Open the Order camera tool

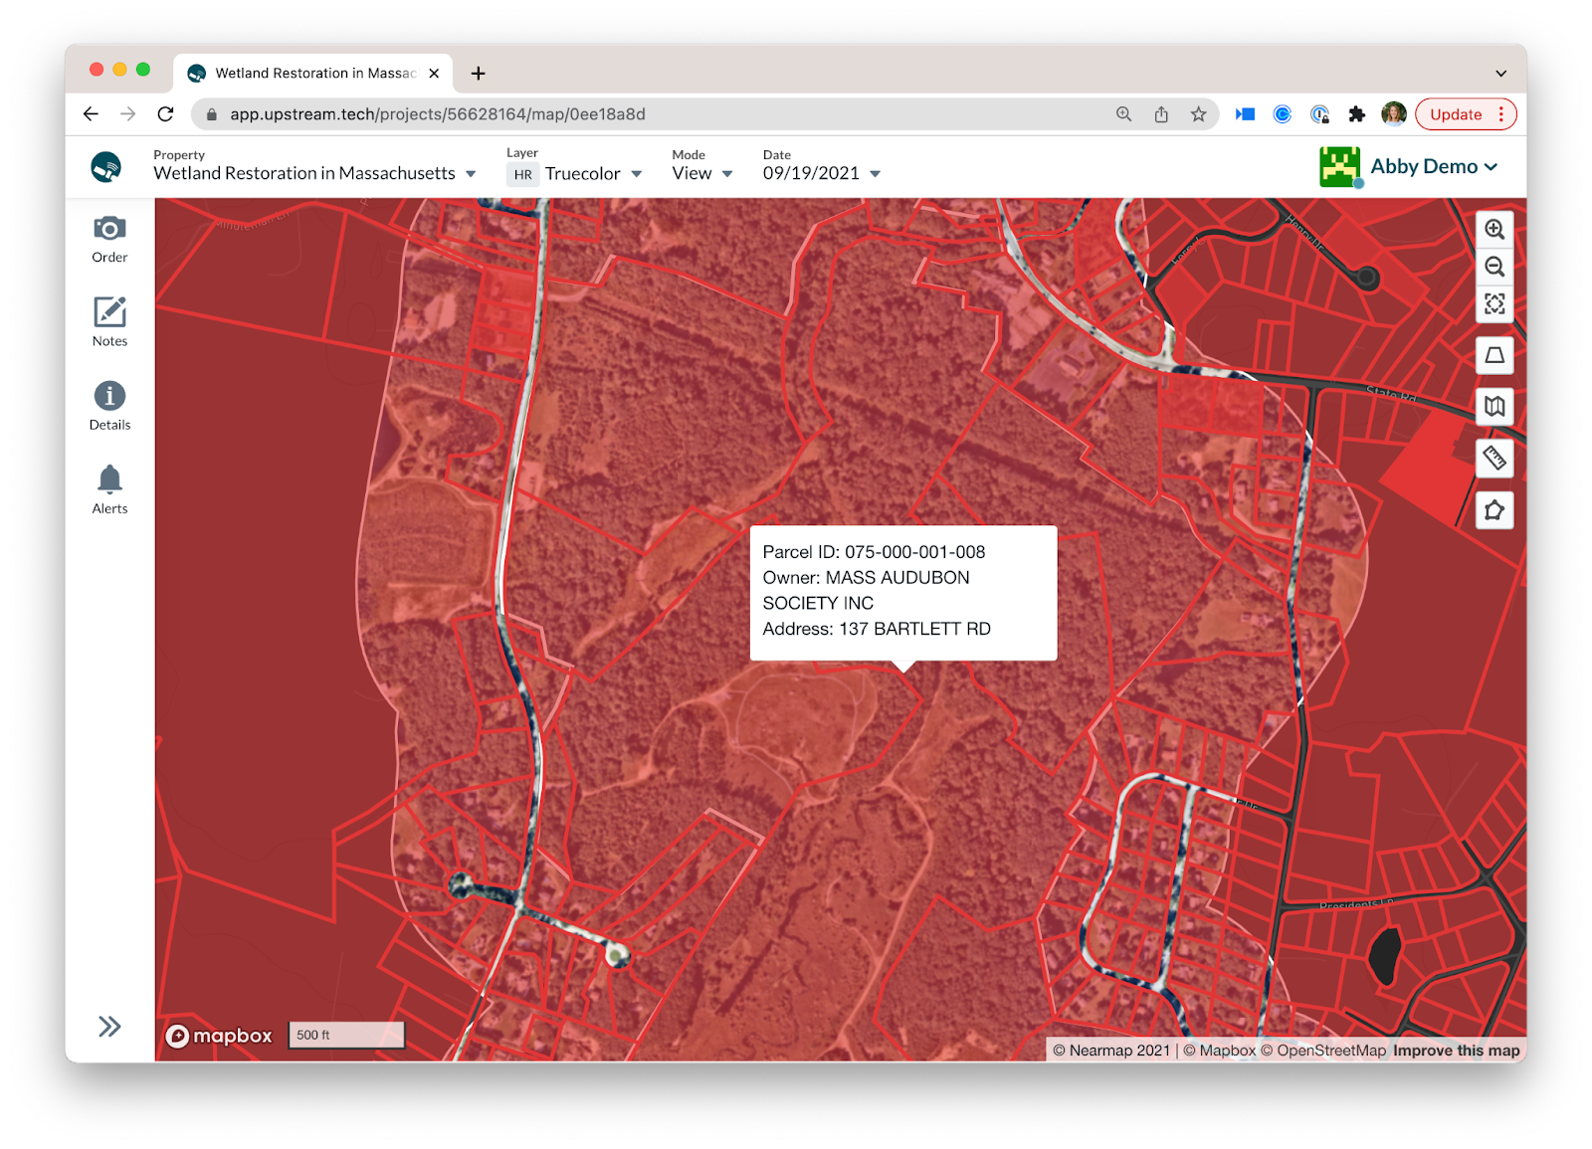(x=109, y=239)
